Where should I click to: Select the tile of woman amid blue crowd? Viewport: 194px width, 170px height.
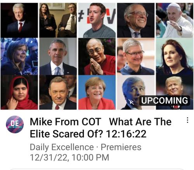pyautogui.click(x=19, y=56)
